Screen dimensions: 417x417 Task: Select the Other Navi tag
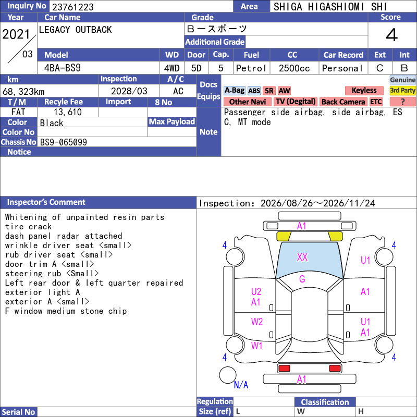[x=247, y=102]
